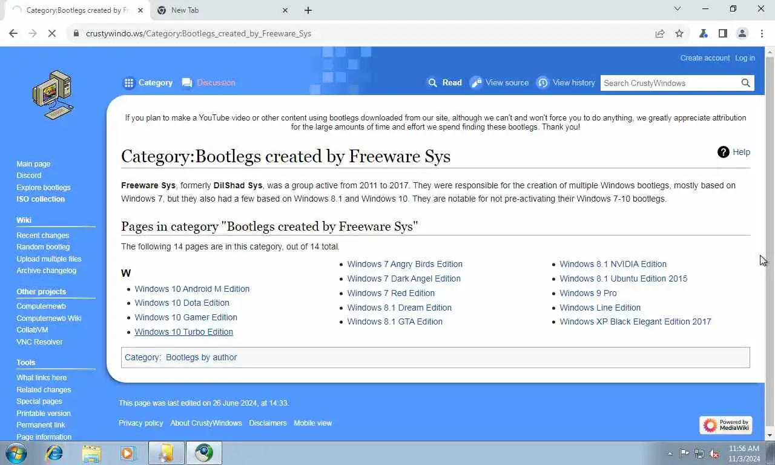Go to Main page in sidebar
This screenshot has width=775, height=465.
point(33,164)
